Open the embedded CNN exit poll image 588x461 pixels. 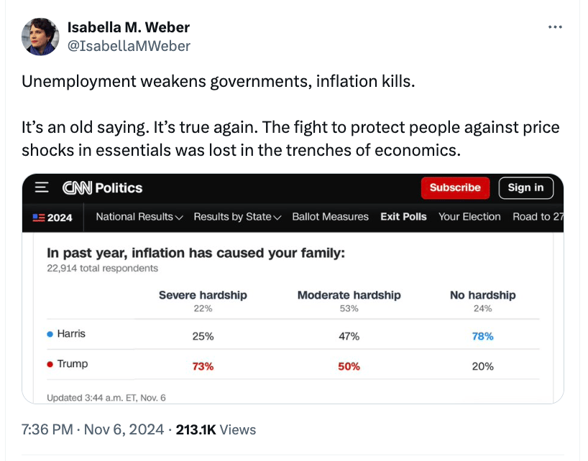click(x=293, y=289)
